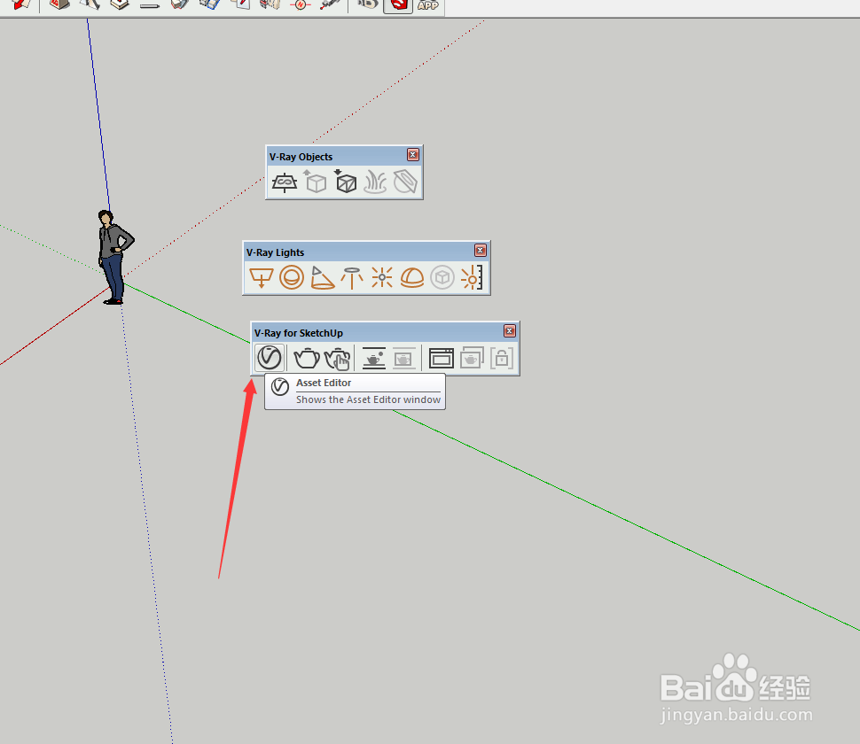Add a V-Ray IES light
Viewport: 860px width, 744px height.
pyautogui.click(x=352, y=277)
